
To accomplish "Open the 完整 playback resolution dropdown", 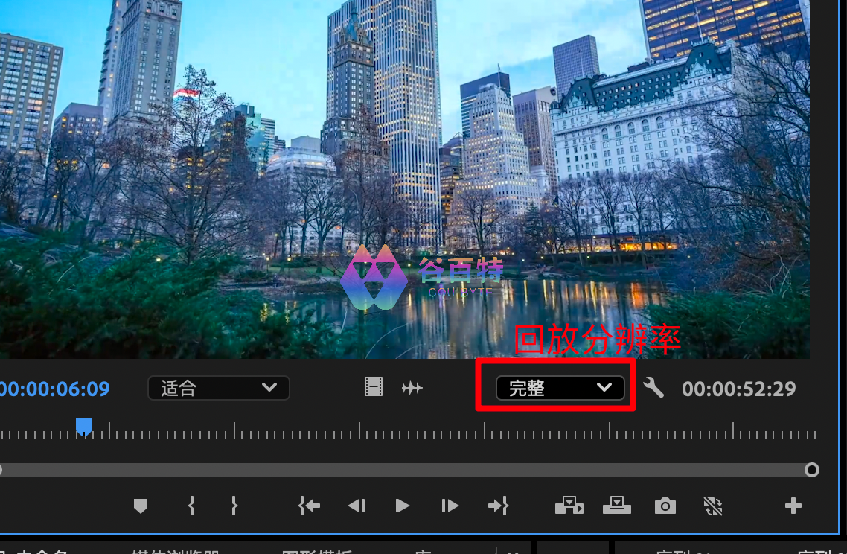I will click(560, 388).
